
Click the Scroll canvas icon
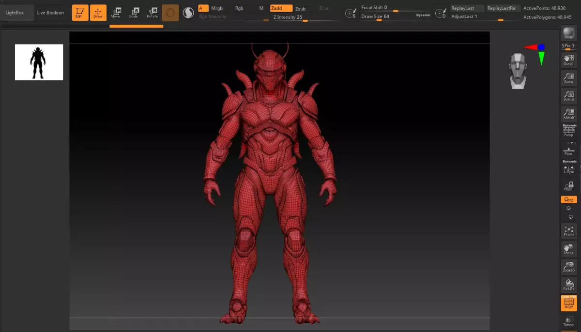tap(568, 60)
